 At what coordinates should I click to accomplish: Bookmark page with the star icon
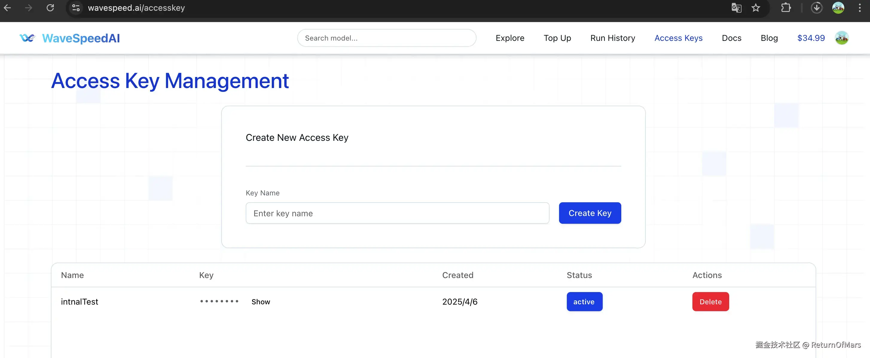point(756,8)
